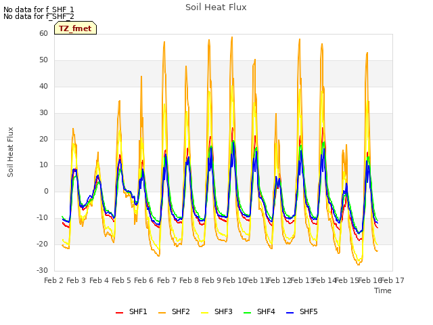Click 'No data for f_SHF_1' message

point(39,9)
